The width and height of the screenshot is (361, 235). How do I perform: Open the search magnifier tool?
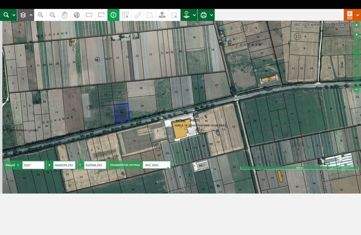pos(6,15)
